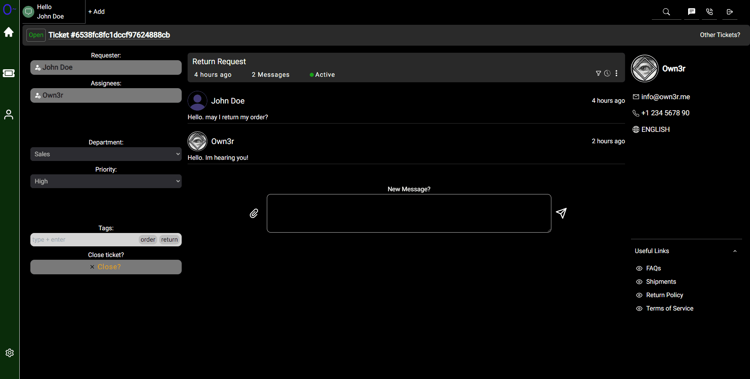Open the Priority dropdown set to High

click(x=106, y=181)
